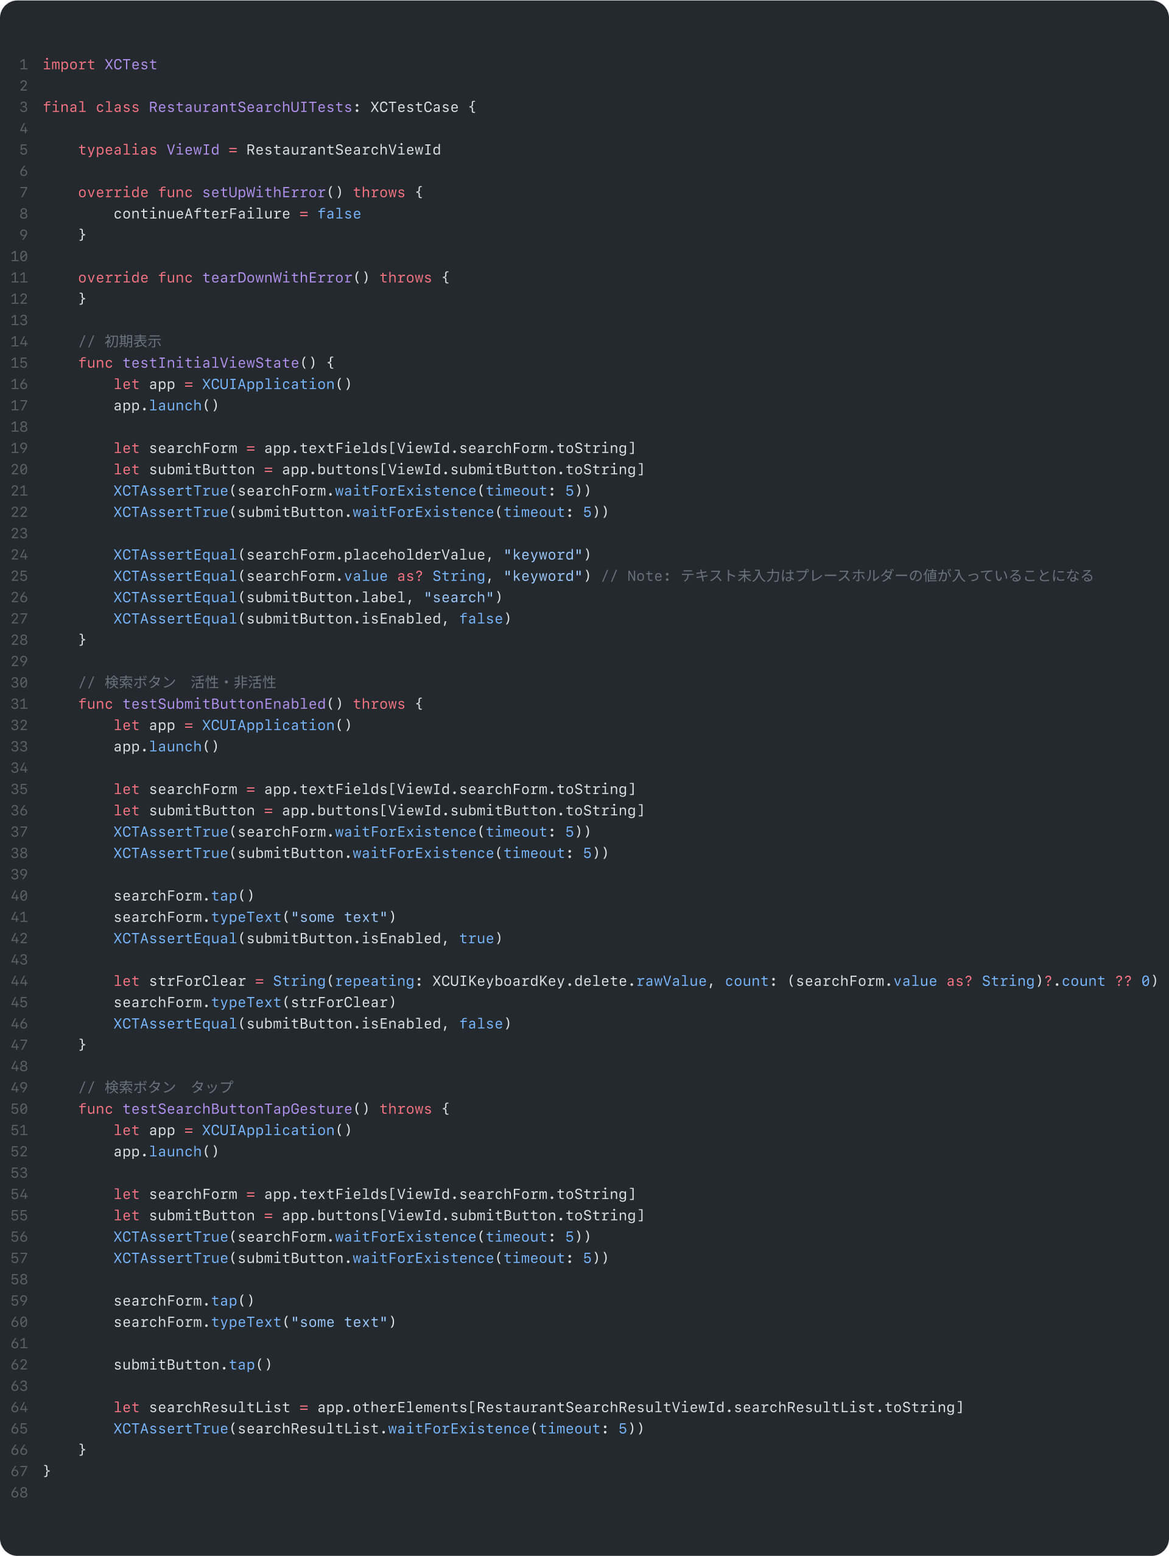Click submitButton.tap() on line 62

point(192,1365)
